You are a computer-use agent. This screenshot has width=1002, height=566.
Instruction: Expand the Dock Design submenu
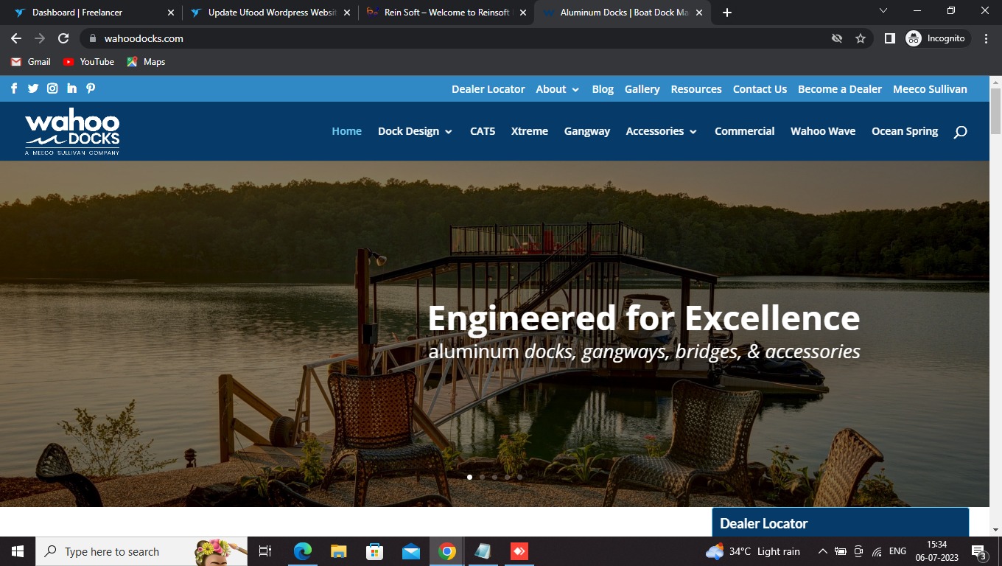(415, 131)
